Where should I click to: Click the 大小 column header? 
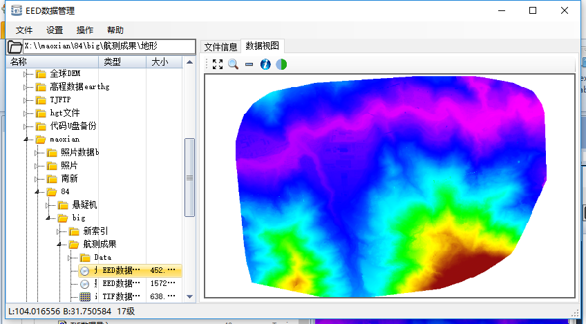point(160,62)
